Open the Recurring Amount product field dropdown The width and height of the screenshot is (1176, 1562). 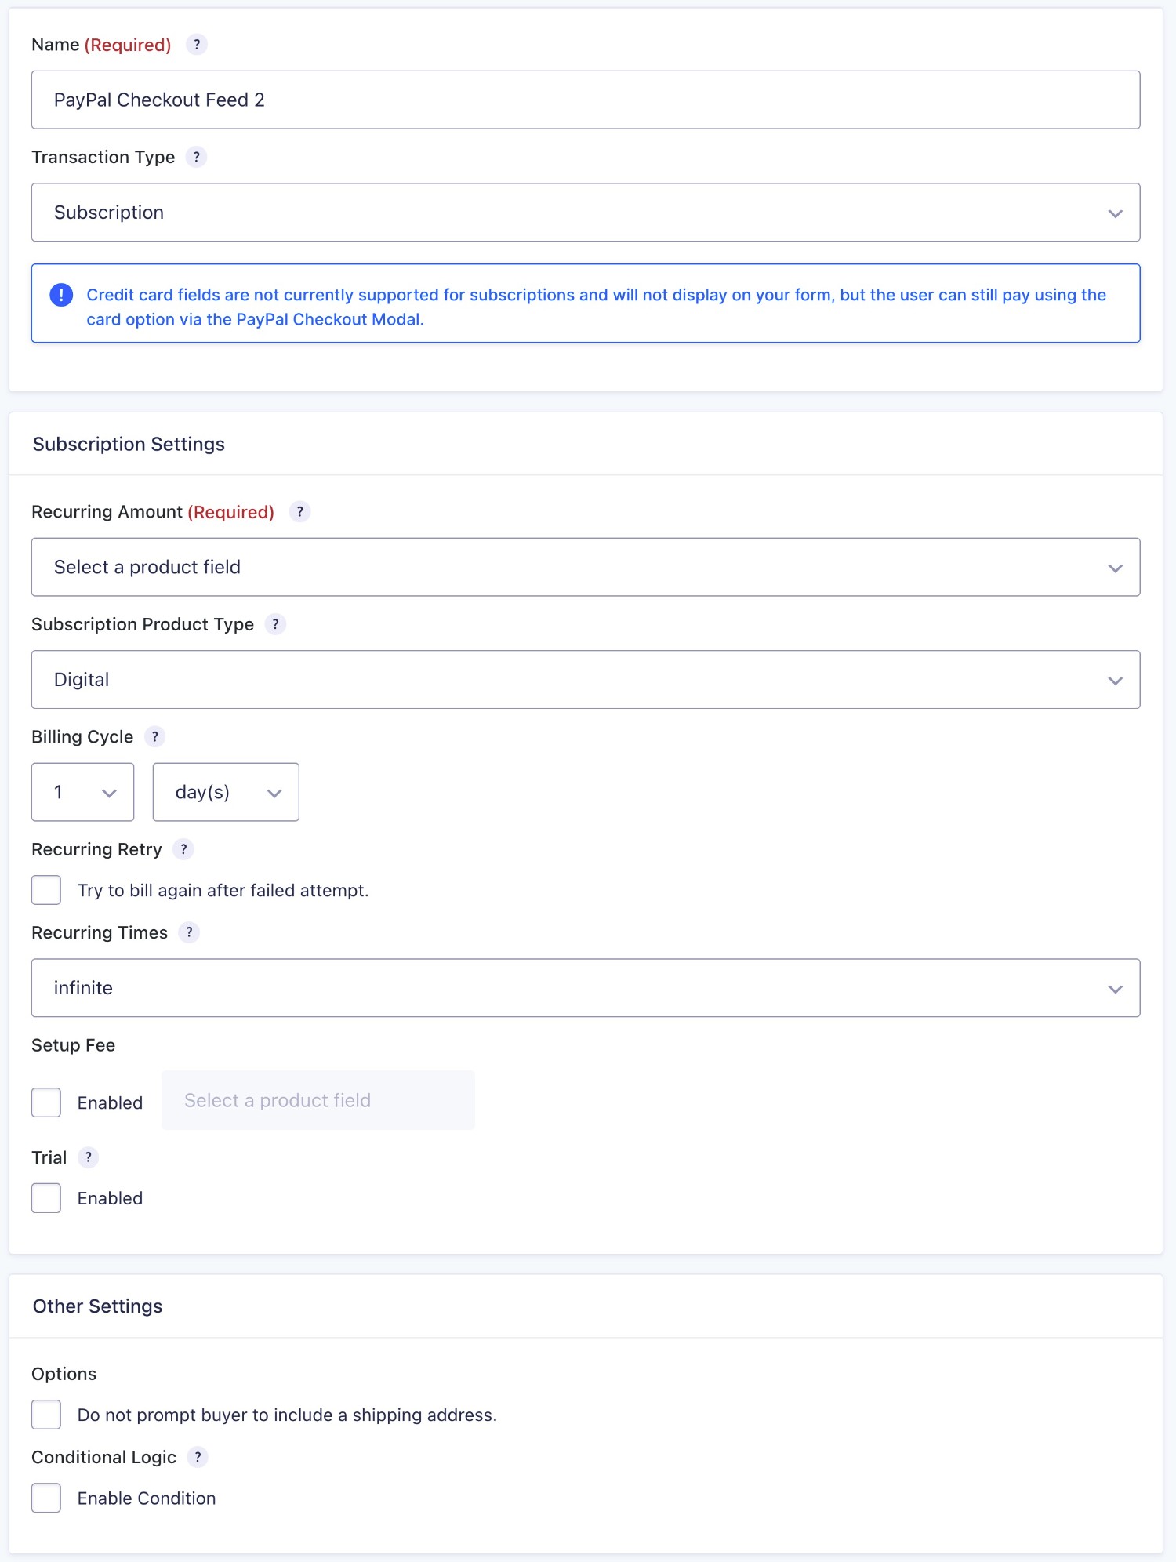pos(586,567)
